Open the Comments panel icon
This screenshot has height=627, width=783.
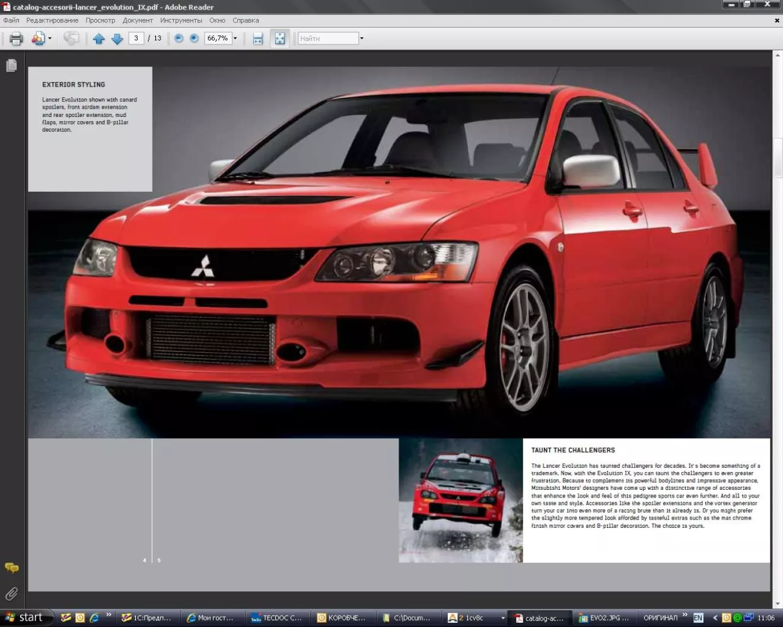(11, 568)
